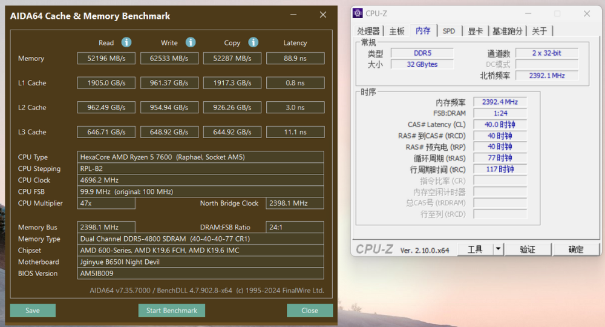
Task: Click the CAS# Latency value 40.0 时钟
Action: coord(500,124)
